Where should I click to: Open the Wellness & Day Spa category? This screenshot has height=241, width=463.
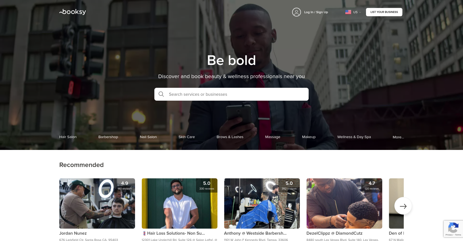[x=354, y=137]
